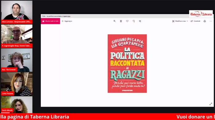Click Aggiungi a button
Screen dimensions: 215x120
(x=67, y=21)
